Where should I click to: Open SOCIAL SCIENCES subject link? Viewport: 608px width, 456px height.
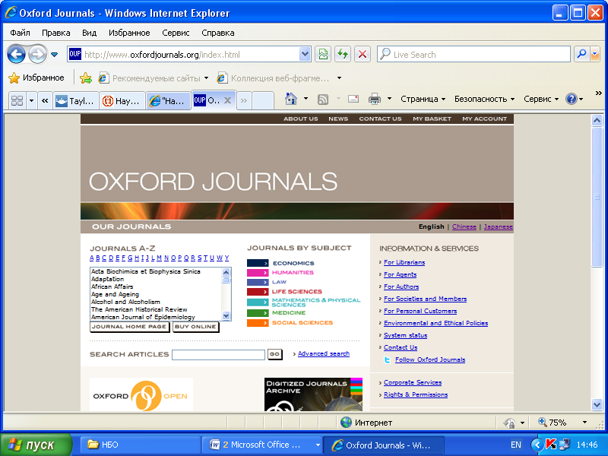tap(302, 322)
